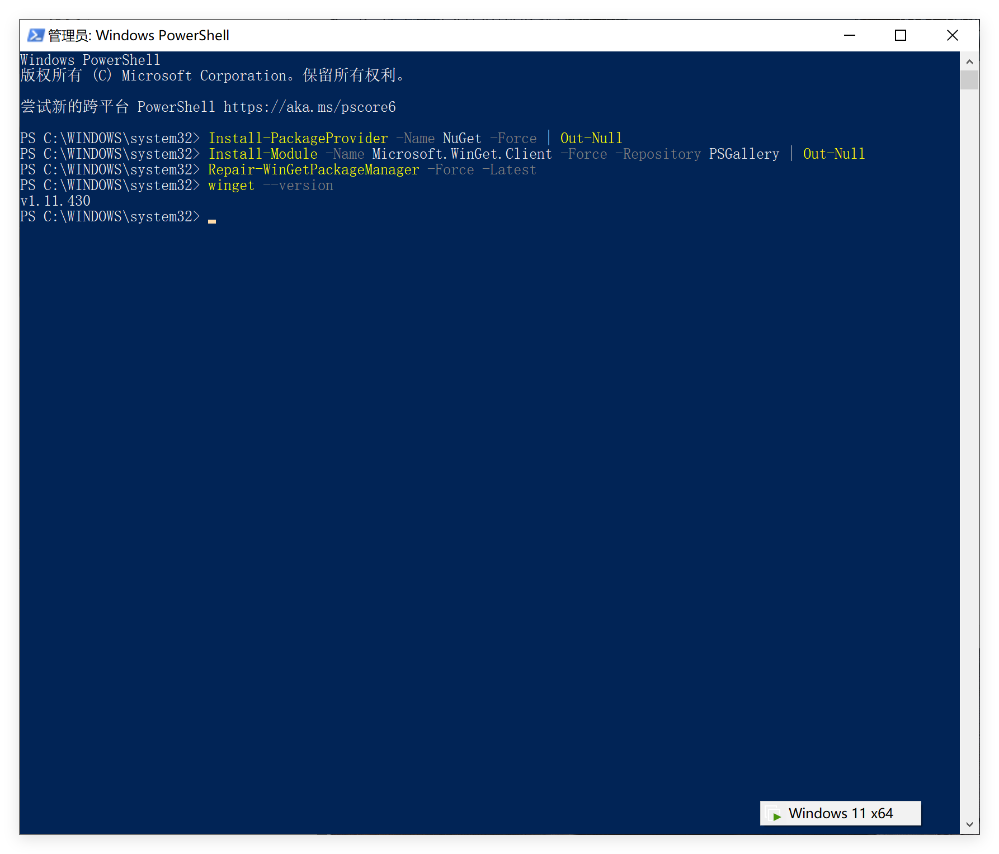999x854 pixels.
Task: Click the PowerShell icon in the title bar
Action: click(x=35, y=35)
